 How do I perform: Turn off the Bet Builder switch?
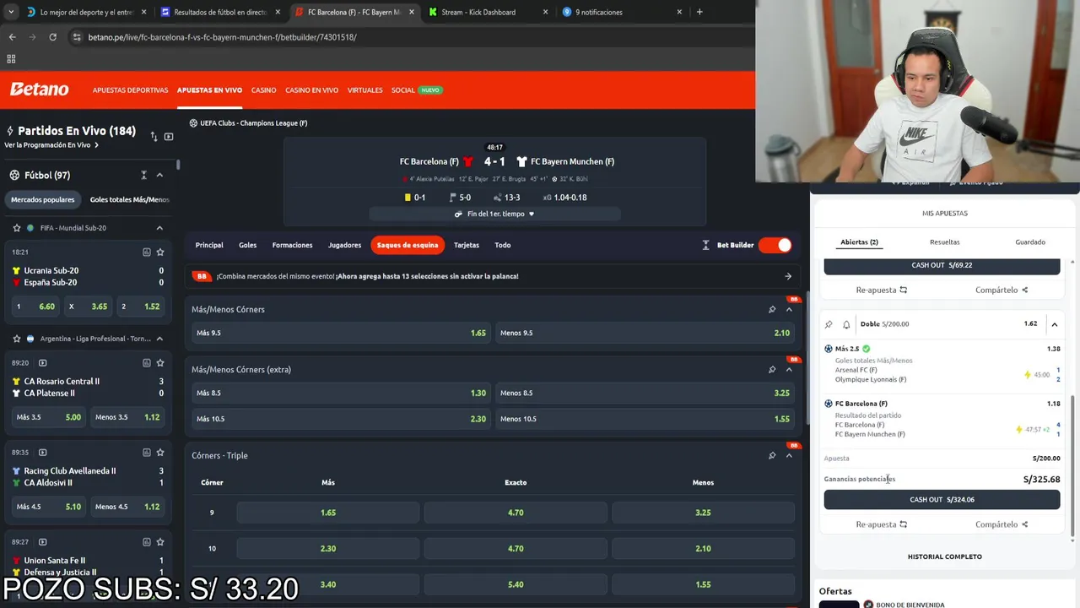point(775,245)
